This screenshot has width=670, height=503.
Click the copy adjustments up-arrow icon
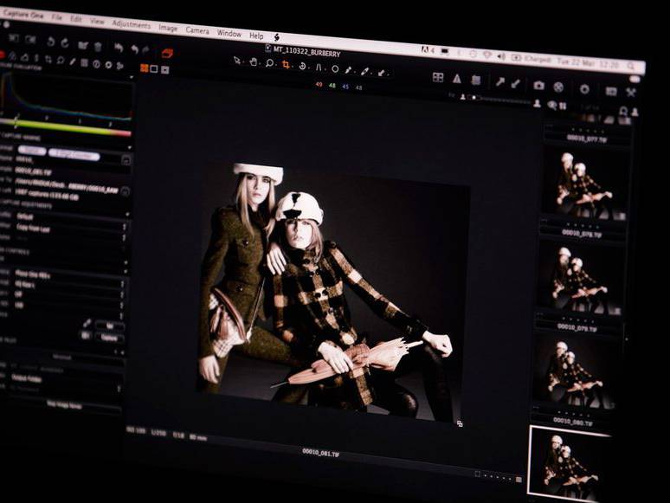(500, 82)
